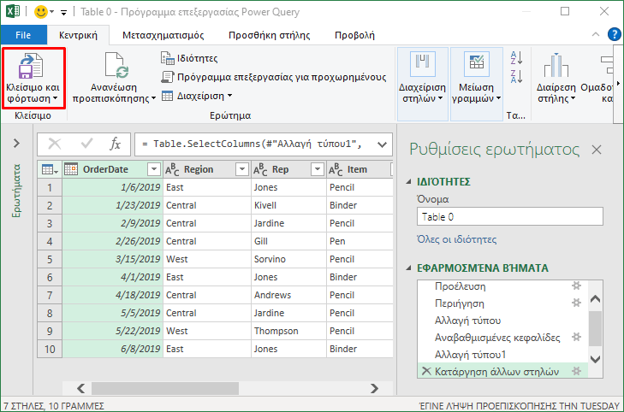Select the Προέλευση step

click(x=460, y=286)
